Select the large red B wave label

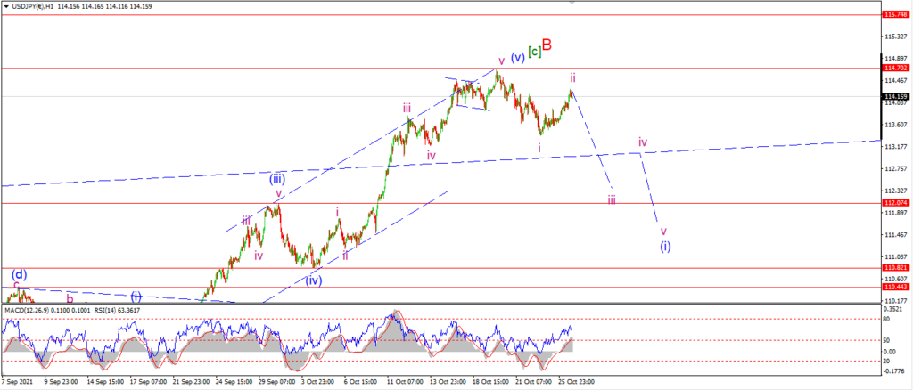tap(547, 45)
